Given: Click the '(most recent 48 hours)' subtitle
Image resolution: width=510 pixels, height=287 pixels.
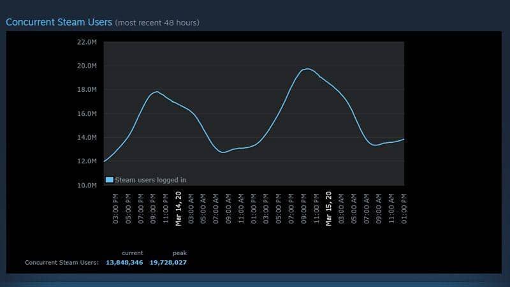Looking at the screenshot, I should tap(157, 23).
